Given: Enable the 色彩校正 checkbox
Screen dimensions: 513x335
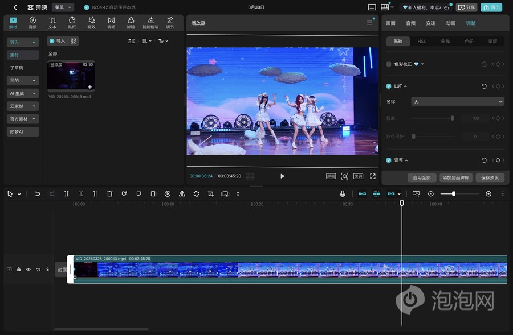Looking at the screenshot, I should point(389,64).
